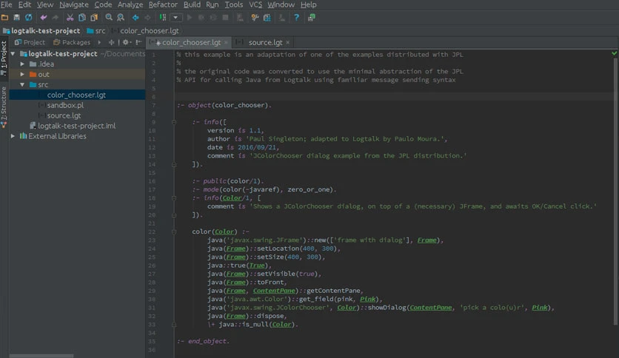Image resolution: width=619 pixels, height=358 pixels.
Task: Open the Help menu
Action: point(308,4)
